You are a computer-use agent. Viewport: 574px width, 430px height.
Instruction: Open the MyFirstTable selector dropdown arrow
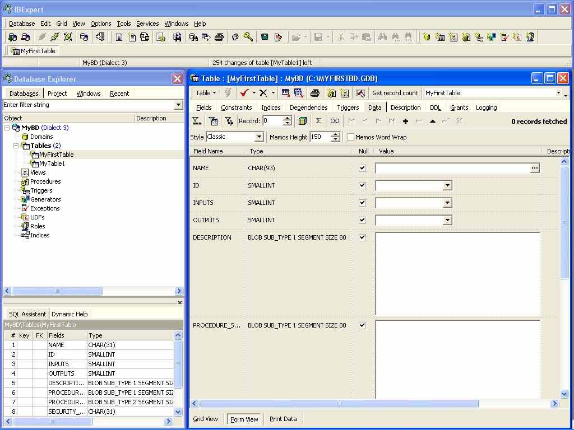(x=559, y=93)
